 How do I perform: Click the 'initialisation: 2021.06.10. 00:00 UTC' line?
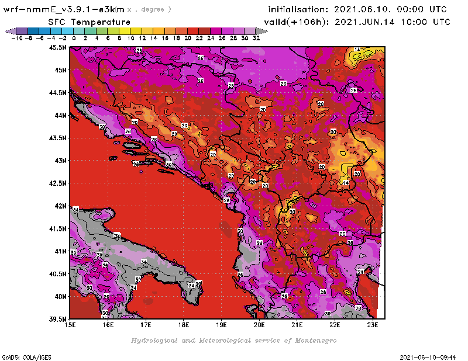coord(357,9)
